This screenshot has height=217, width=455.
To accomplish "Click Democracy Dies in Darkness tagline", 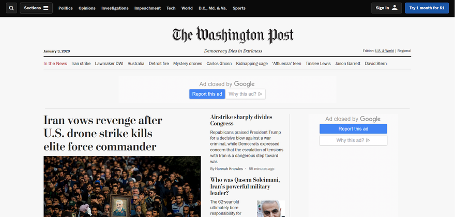I will [233, 51].
